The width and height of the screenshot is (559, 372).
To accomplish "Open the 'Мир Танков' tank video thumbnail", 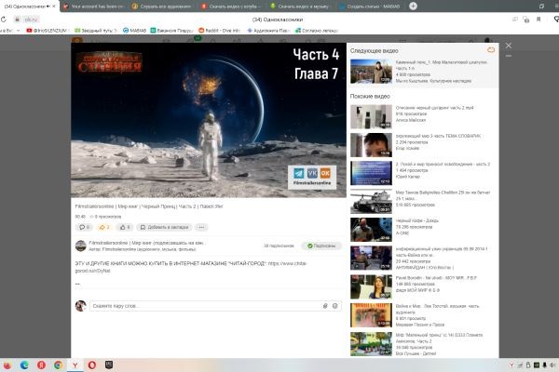I will point(371,202).
